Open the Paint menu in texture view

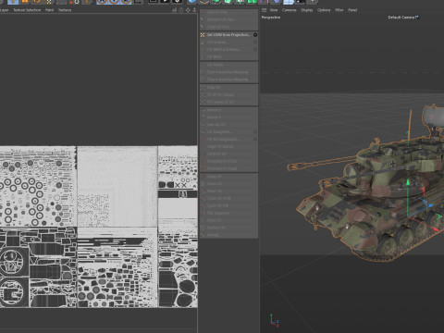click(49, 10)
